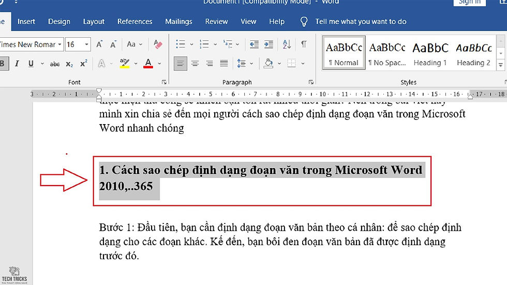The width and height of the screenshot is (507, 285).
Task: Click the Multilevel List icon
Action: 228,44
